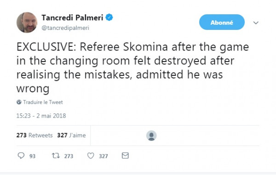The image size is (276, 175).
Task: Click the retweet arrows icon
Action: tap(56, 156)
